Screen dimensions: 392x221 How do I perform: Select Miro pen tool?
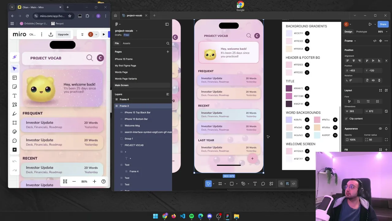(x=14, y=114)
